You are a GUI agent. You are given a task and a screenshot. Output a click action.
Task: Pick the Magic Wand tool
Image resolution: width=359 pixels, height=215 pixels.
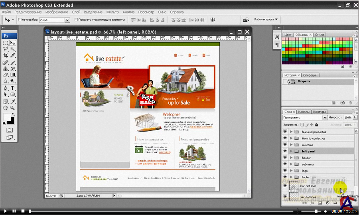(13, 49)
